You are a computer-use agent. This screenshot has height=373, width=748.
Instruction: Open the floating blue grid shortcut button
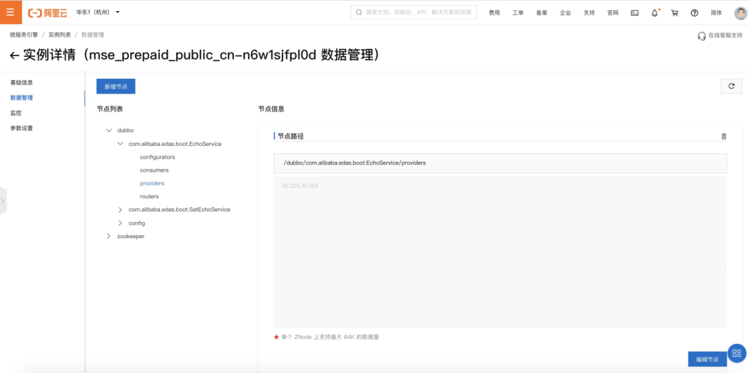(738, 353)
